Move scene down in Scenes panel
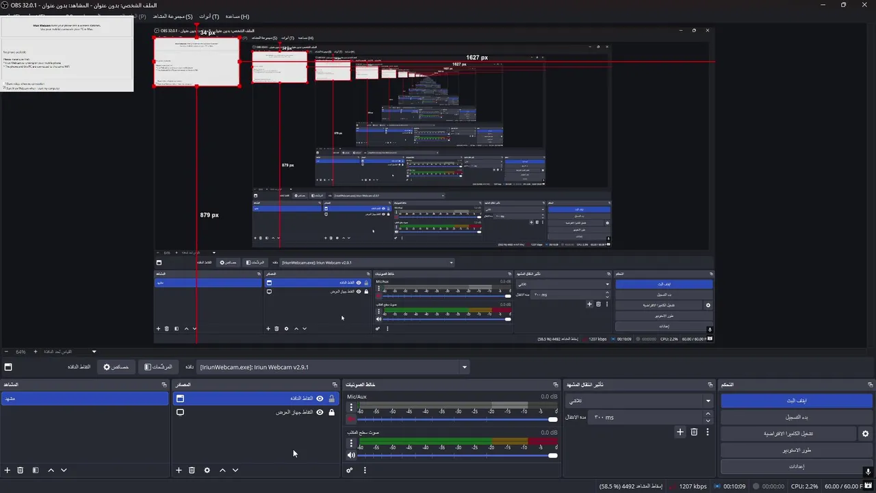Image resolution: width=876 pixels, height=493 pixels. (64, 470)
